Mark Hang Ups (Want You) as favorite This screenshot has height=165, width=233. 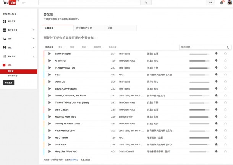(x=225, y=151)
